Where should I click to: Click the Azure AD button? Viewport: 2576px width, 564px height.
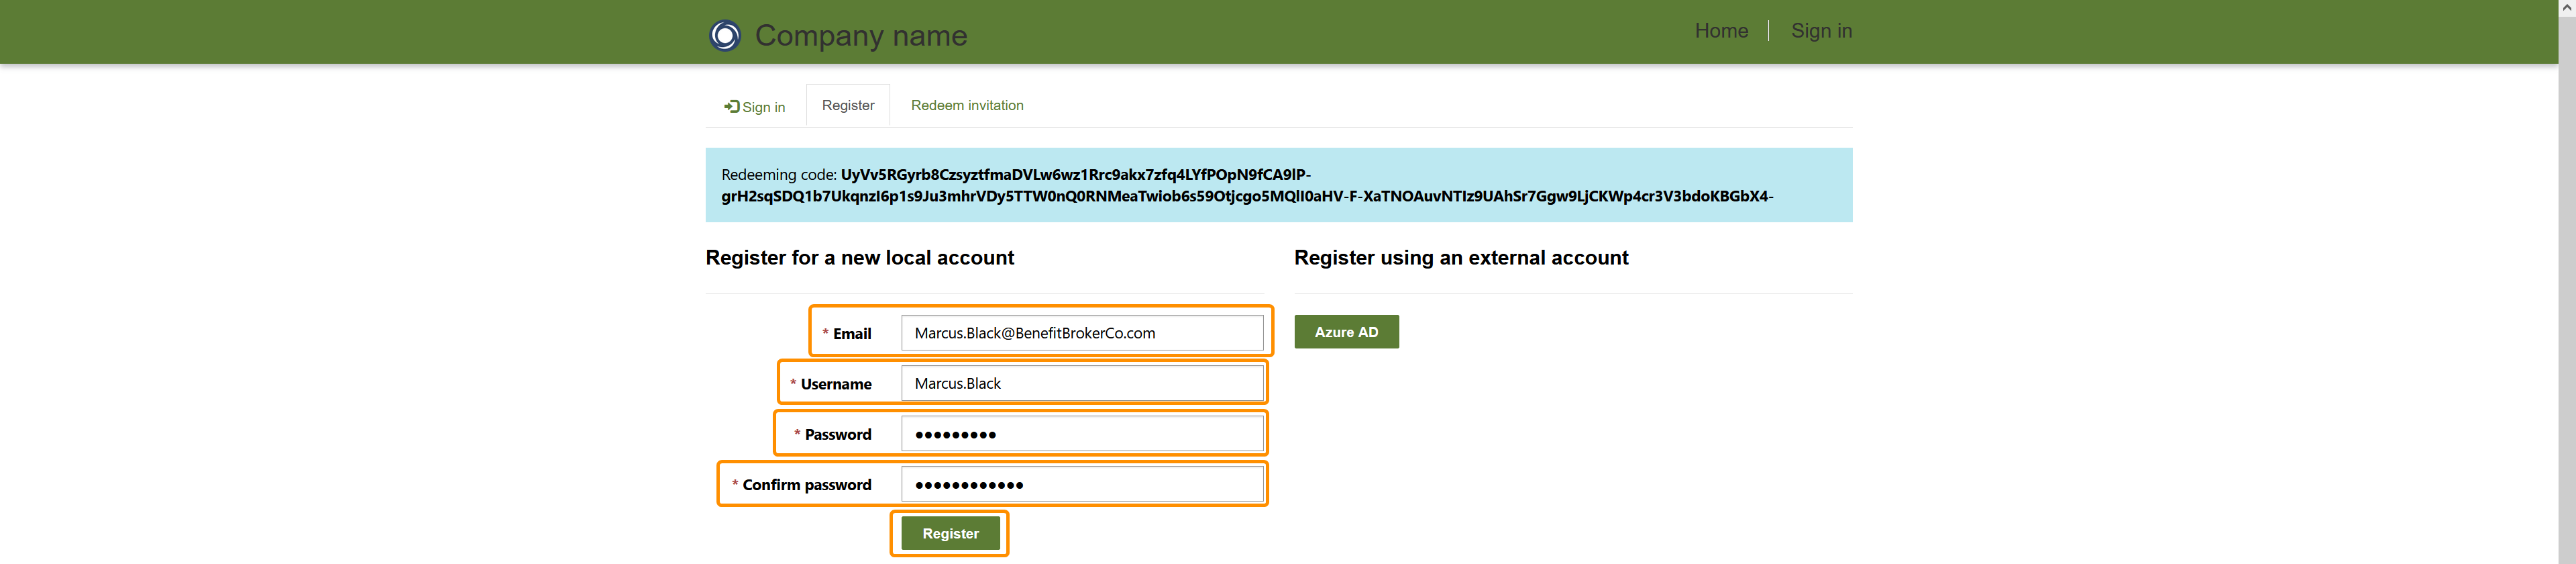1345,332
